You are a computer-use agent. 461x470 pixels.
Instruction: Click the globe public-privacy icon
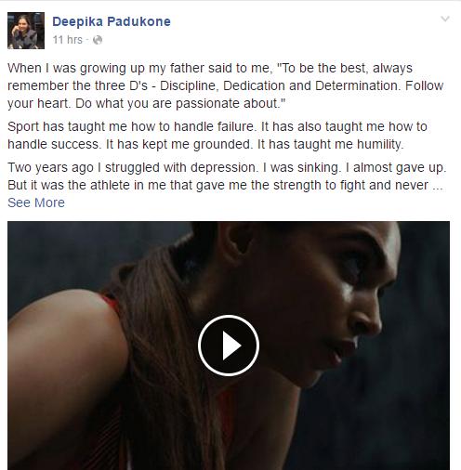(x=98, y=40)
